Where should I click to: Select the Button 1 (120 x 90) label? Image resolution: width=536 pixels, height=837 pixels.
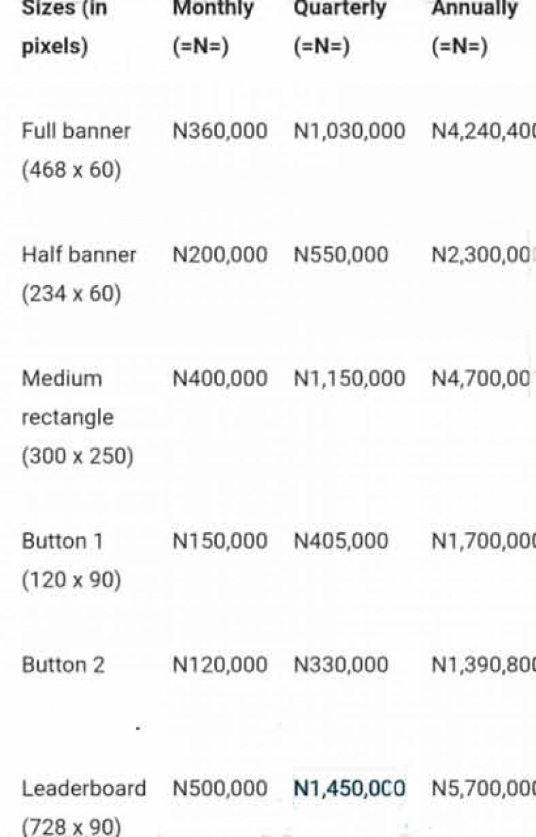pyautogui.click(x=71, y=560)
